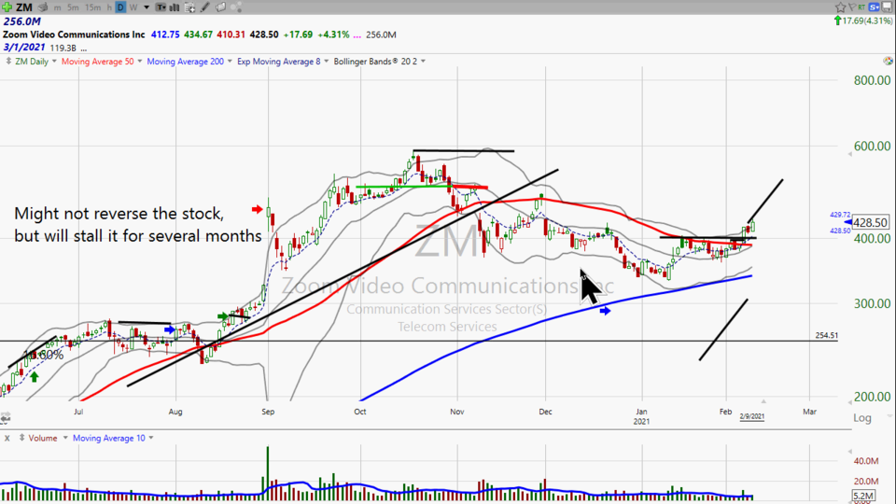Switch to the 1-minute 'm' timeframe
The width and height of the screenshot is (896, 504).
coord(57,7)
